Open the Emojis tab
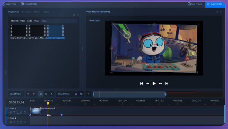Image resolution: width=228 pixels, height=129 pixels. [x=46, y=12]
